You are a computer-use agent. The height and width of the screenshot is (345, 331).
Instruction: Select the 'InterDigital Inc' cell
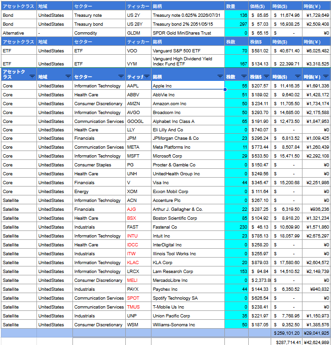(188, 244)
